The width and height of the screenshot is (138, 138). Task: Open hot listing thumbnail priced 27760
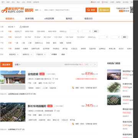tap(114, 75)
